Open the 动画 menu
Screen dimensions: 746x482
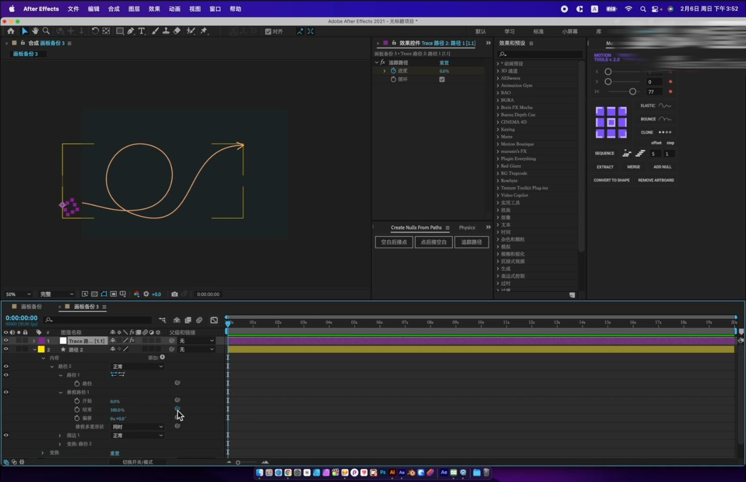click(174, 9)
